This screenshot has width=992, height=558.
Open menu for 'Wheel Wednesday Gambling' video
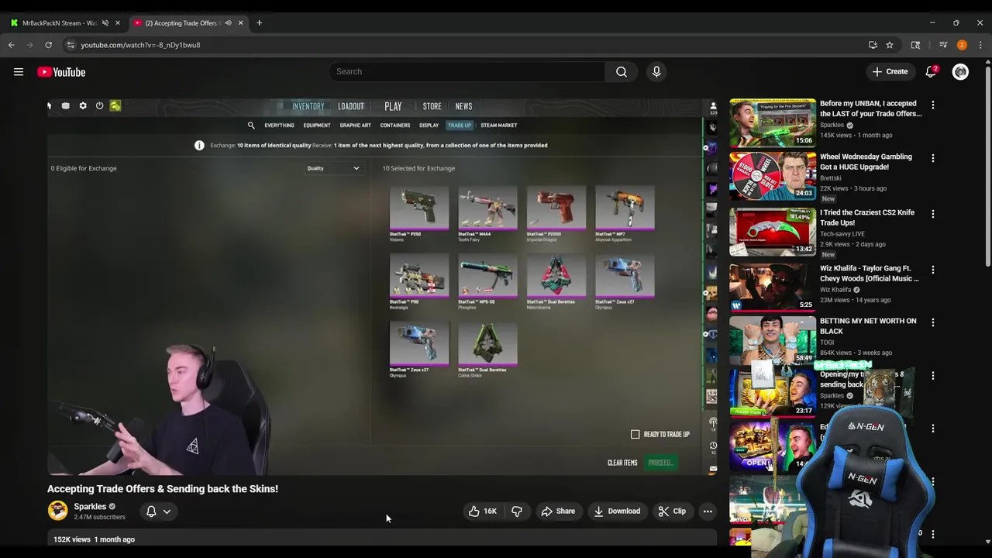coord(932,158)
